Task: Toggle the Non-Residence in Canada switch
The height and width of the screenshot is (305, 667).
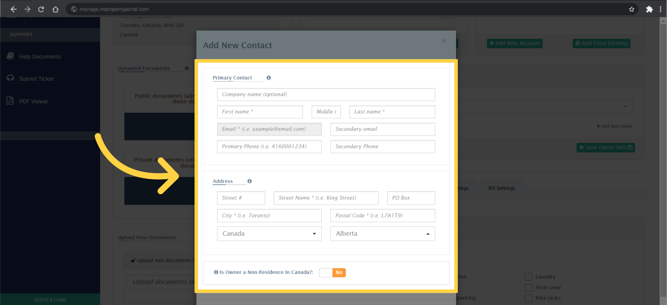Action: pos(332,273)
